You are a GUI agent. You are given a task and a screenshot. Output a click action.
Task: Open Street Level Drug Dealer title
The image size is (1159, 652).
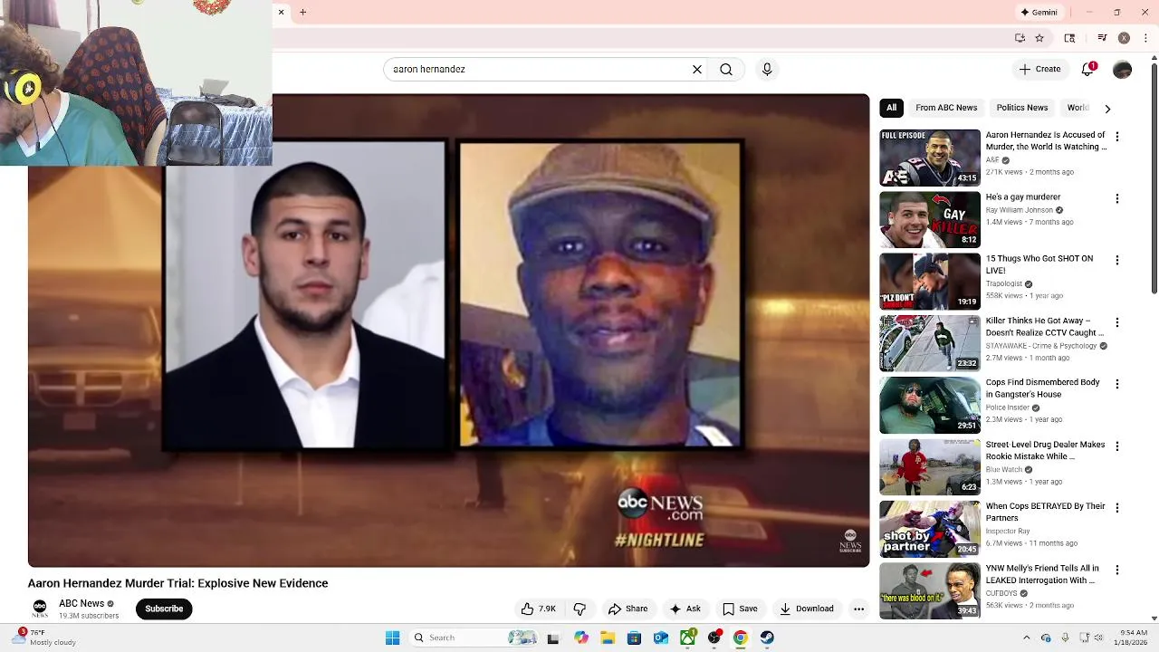pos(1046,451)
